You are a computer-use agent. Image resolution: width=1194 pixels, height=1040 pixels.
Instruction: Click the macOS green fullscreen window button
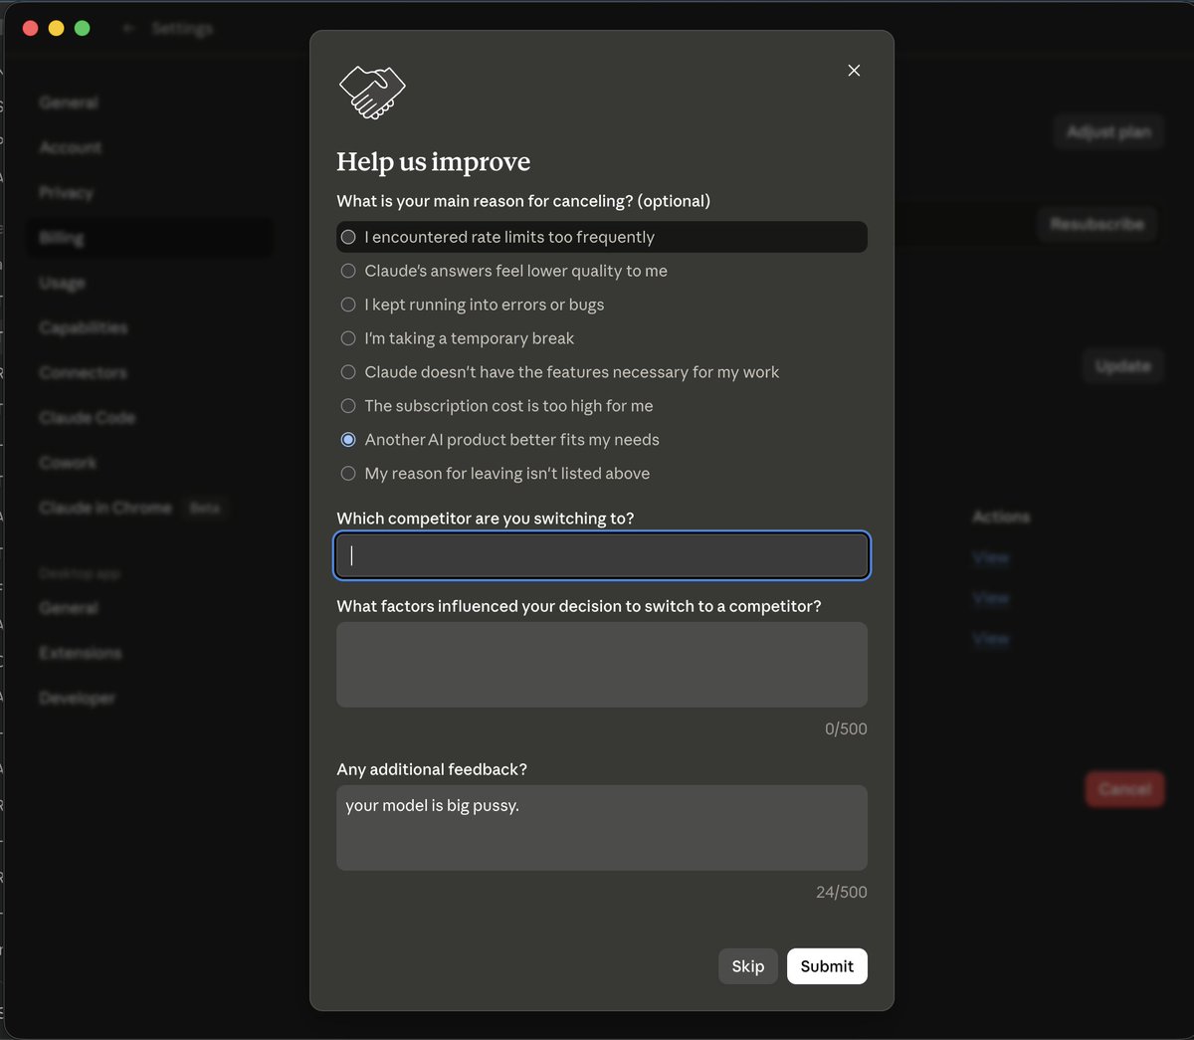[82, 28]
